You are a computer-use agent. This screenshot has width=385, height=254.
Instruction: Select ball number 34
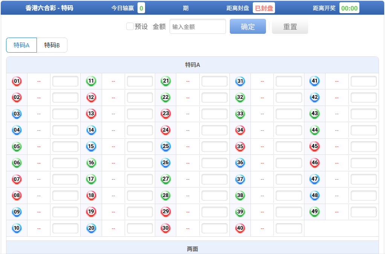240,130
